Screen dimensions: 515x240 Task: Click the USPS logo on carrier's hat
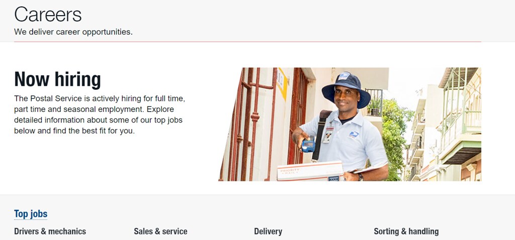344,76
